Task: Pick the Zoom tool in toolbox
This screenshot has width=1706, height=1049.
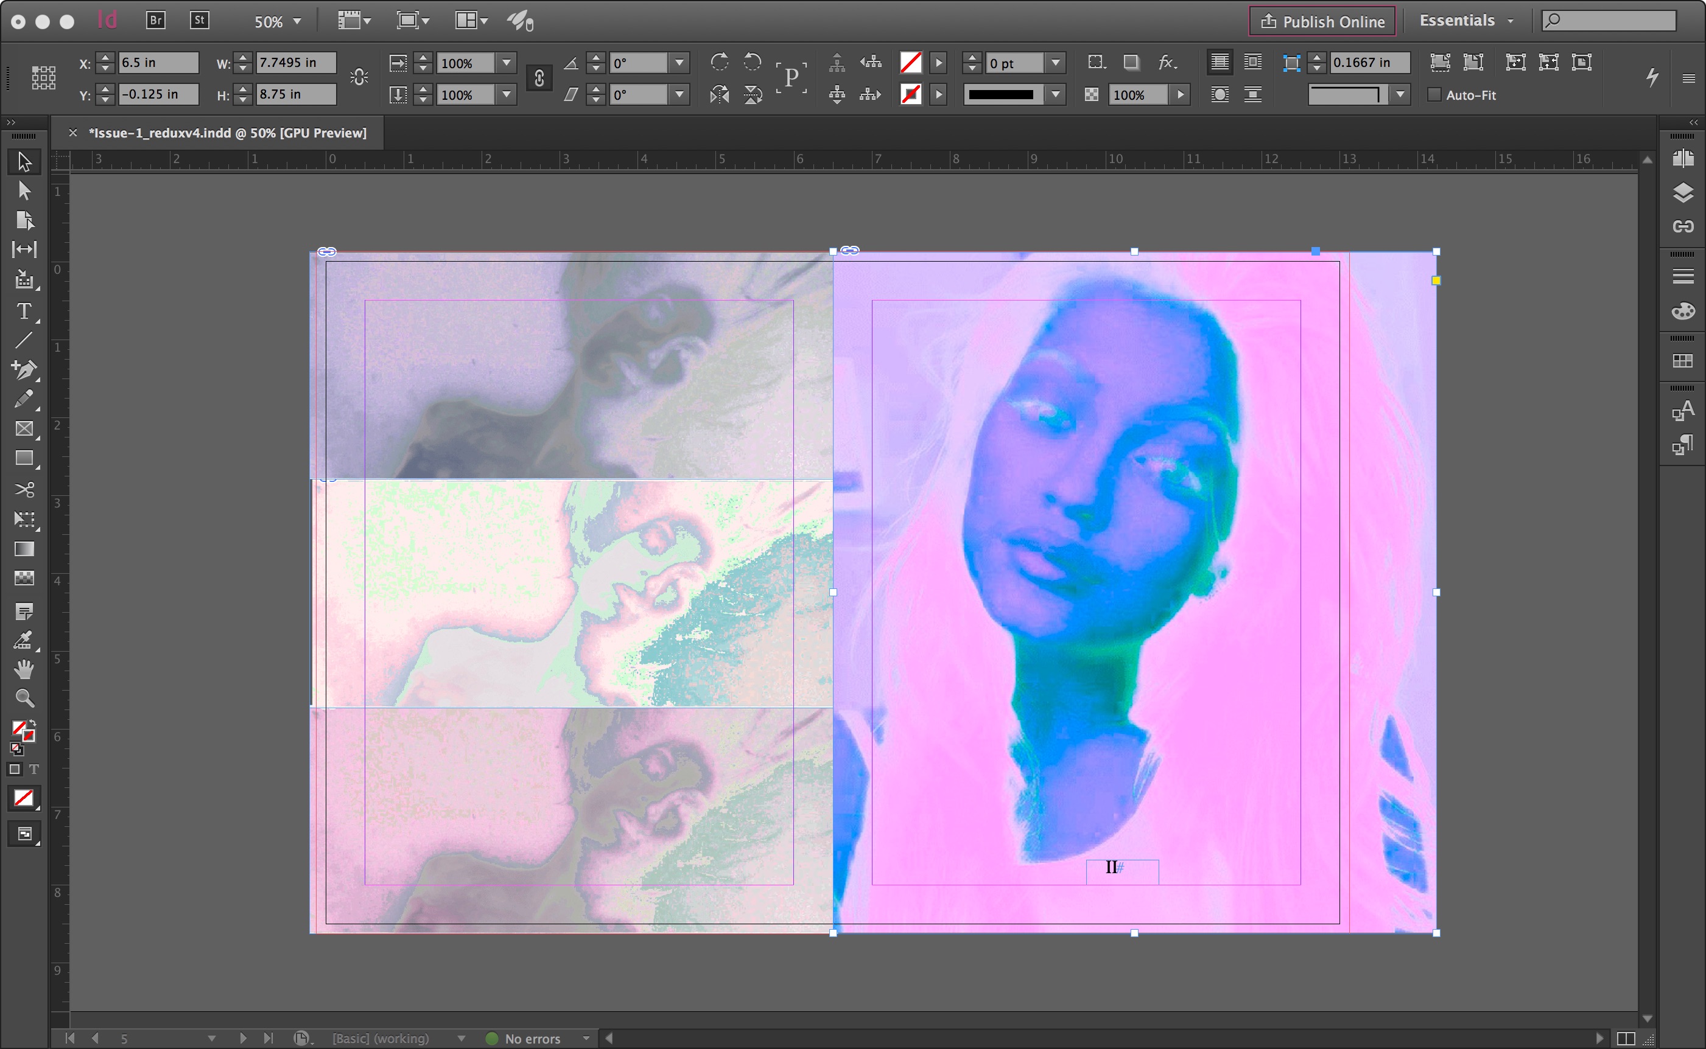Action: pos(24,698)
